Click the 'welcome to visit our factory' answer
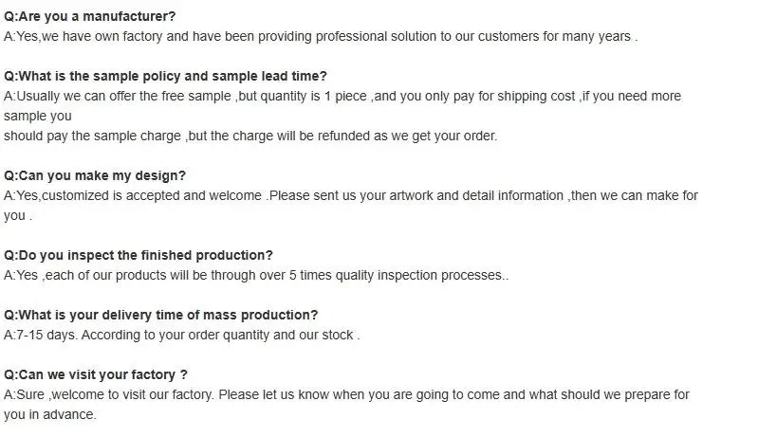The image size is (758, 437). 346,394
